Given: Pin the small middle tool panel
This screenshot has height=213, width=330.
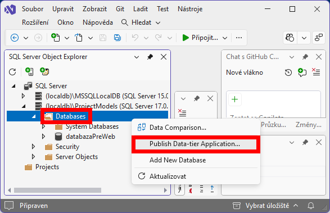Looking at the screenshot, I should point(197,98).
